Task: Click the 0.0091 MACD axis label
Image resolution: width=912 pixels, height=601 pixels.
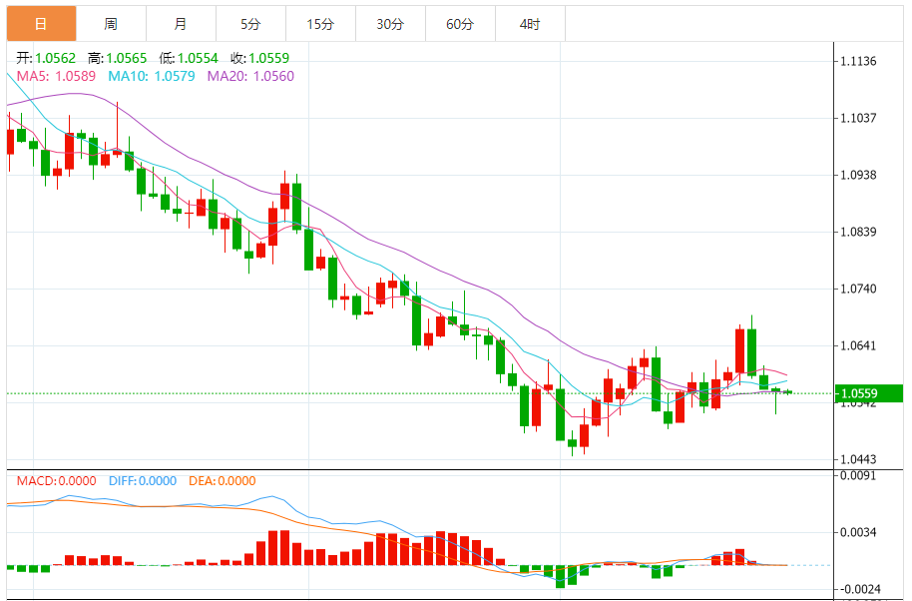Action: (858, 475)
